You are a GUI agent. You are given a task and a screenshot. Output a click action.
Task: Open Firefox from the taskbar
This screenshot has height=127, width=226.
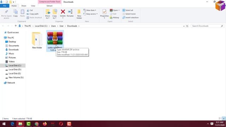coord(45,124)
